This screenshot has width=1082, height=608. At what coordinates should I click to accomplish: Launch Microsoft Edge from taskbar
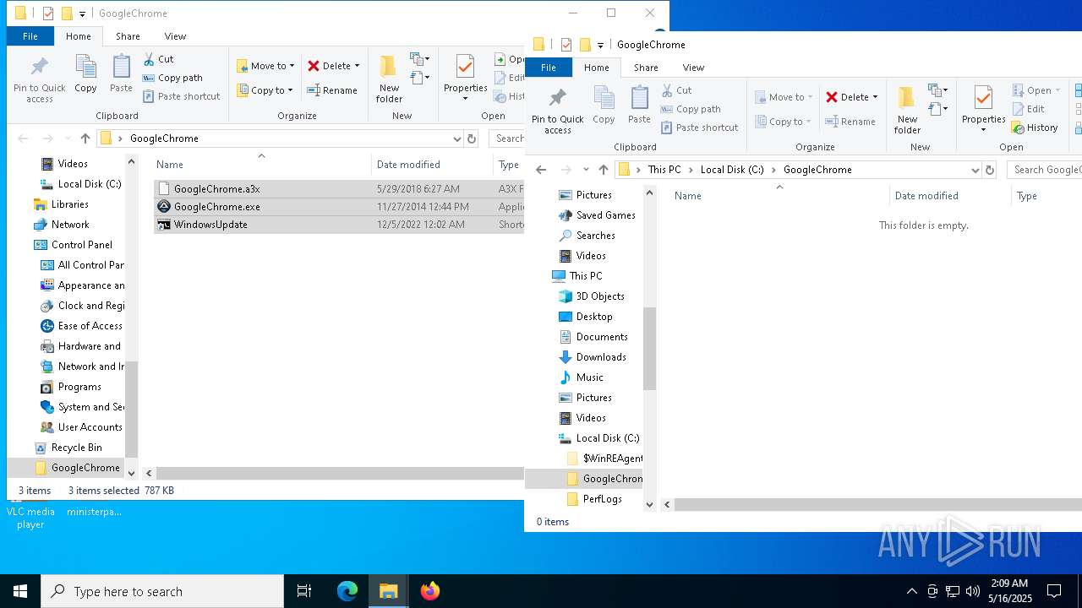pyautogui.click(x=347, y=591)
